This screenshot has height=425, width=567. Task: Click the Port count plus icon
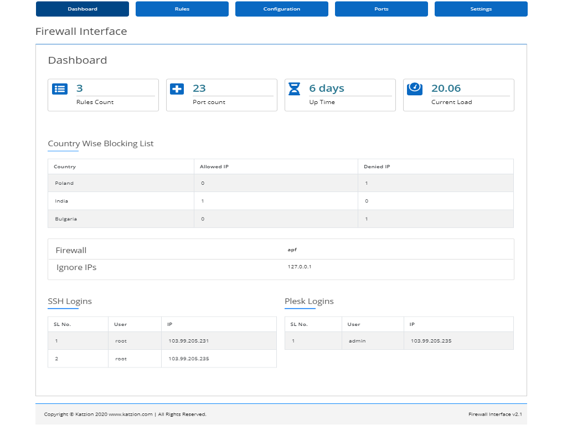[x=177, y=89]
